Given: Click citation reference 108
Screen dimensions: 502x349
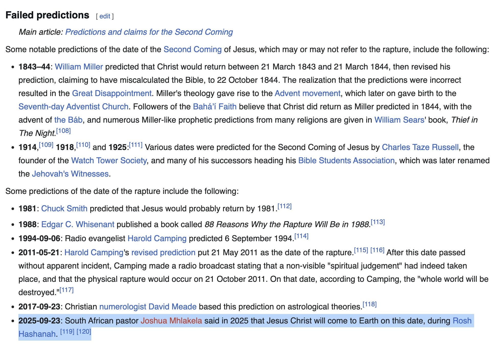Looking at the screenshot, I should pos(63,131).
